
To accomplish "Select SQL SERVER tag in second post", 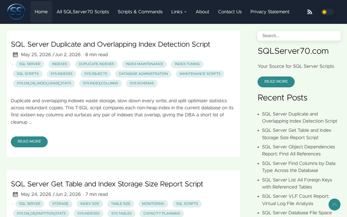I will point(29,204).
